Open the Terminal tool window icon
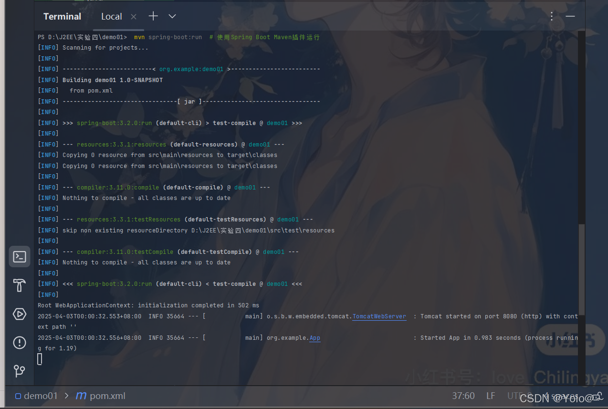This screenshot has height=409, width=608. [x=20, y=257]
